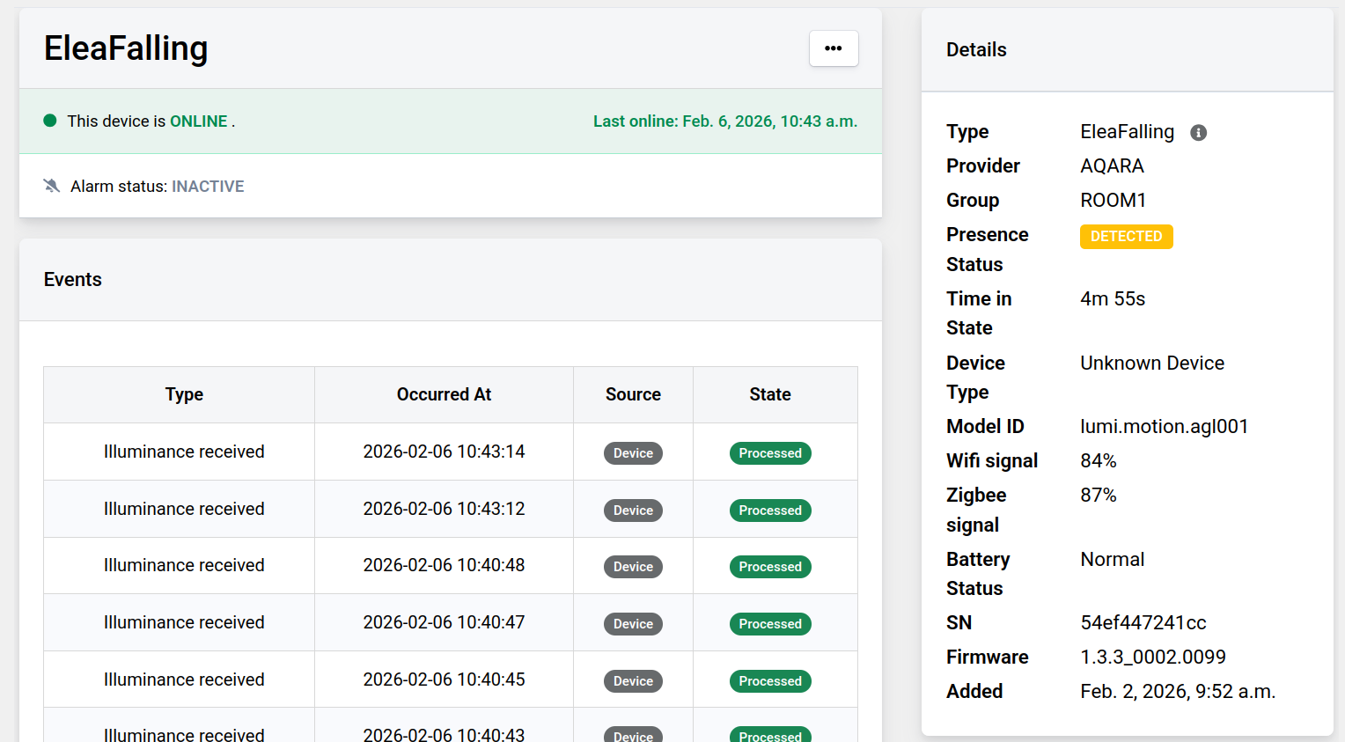Select the Details panel heading
Image resolution: width=1345 pixels, height=742 pixels.
coord(976,50)
